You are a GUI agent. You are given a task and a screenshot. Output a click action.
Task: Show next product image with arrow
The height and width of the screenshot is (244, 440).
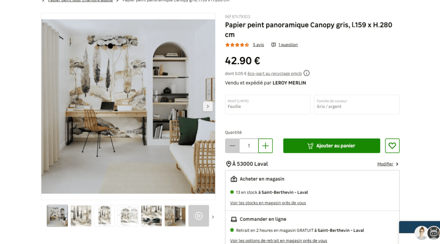click(x=208, y=106)
